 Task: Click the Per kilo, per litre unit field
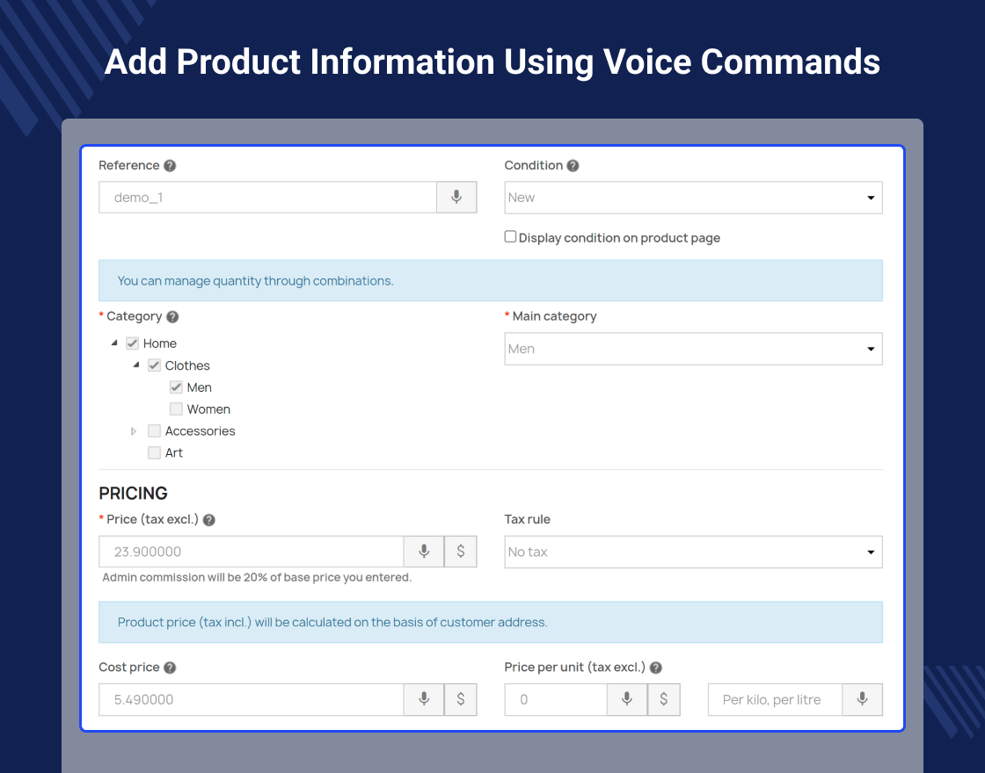point(775,699)
